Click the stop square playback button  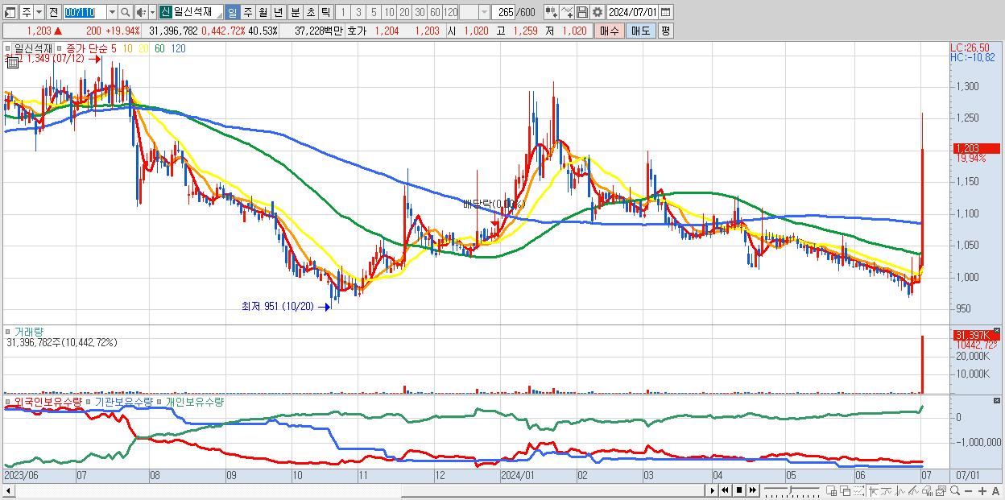pyautogui.click(x=739, y=490)
